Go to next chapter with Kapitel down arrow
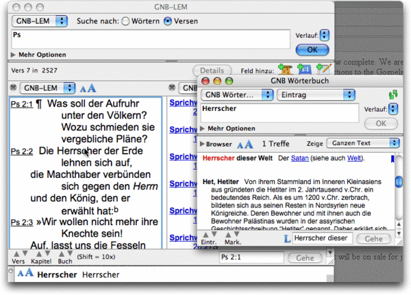 [x=47, y=253]
